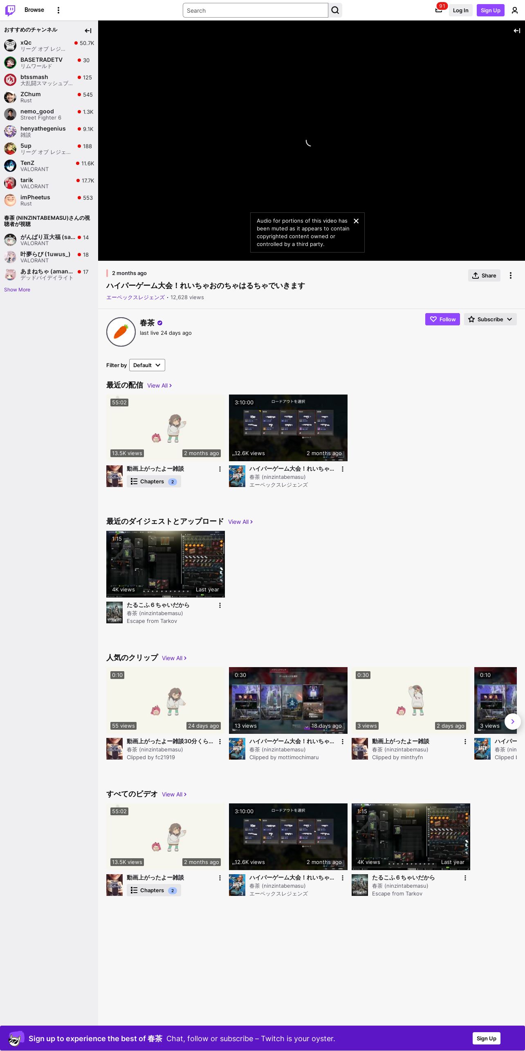Open options for the clip by mottimochimaru
This screenshot has height=1051, width=525.
click(x=343, y=742)
